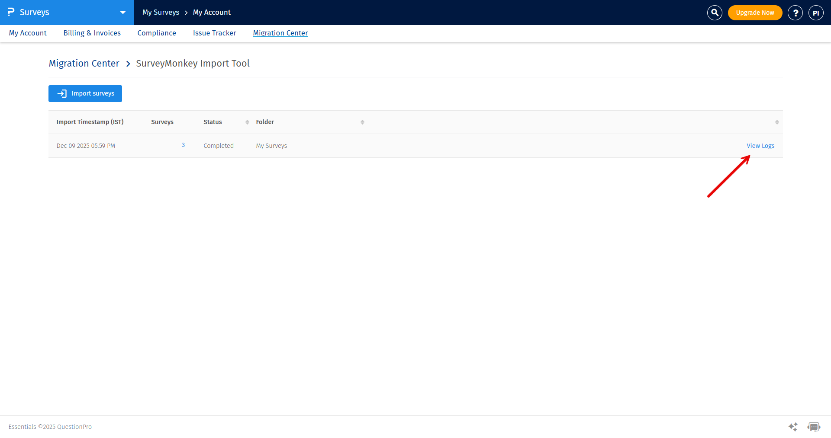Select the surveys count link showing 3

[x=183, y=145]
